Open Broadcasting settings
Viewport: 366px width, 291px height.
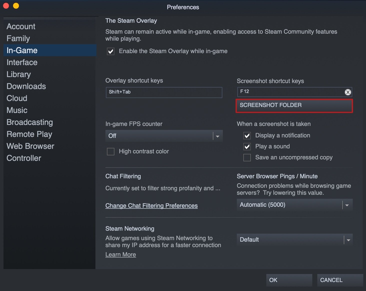tap(29, 122)
